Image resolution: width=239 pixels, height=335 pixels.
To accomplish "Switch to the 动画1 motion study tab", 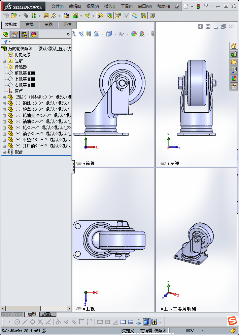I will pos(48,314).
